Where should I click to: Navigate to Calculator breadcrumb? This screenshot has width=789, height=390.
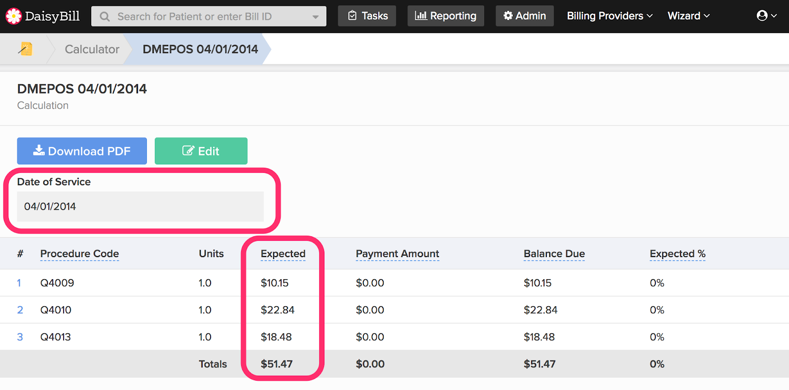(x=92, y=49)
